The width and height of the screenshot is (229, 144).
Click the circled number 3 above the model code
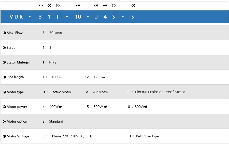(x=58, y=5)
